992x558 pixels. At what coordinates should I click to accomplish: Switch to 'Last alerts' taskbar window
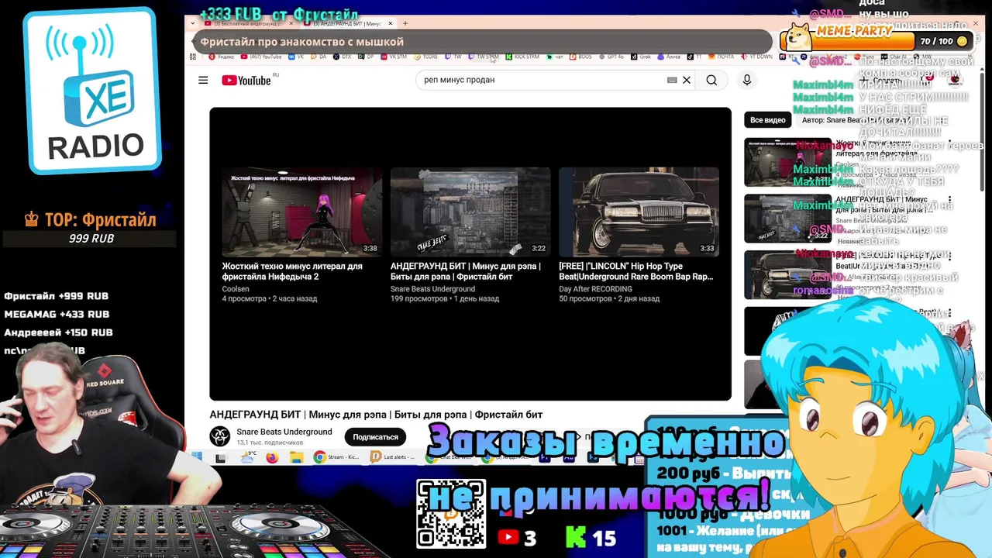(394, 457)
